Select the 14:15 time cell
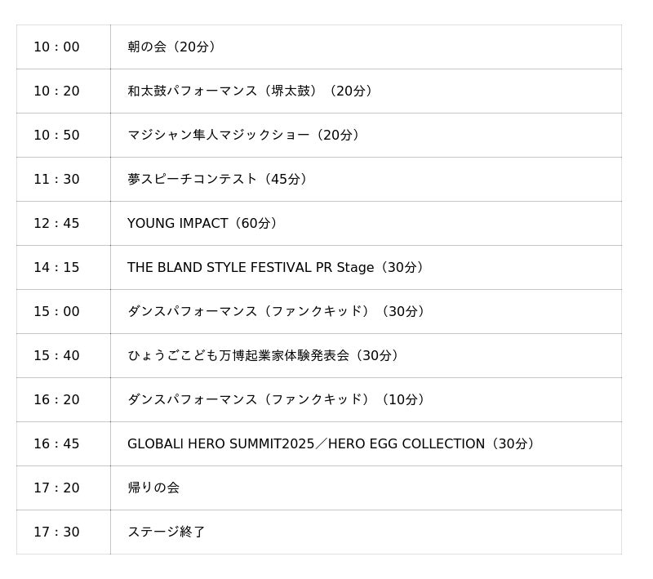Screen dimensions: 653x579 (x=56, y=268)
